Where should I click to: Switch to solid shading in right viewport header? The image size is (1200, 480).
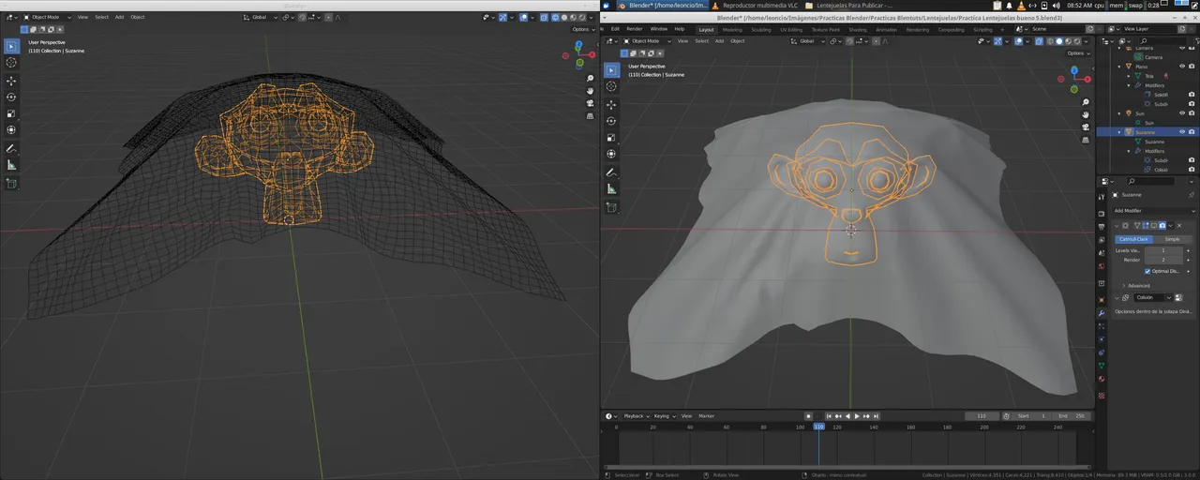pyautogui.click(x=1060, y=41)
